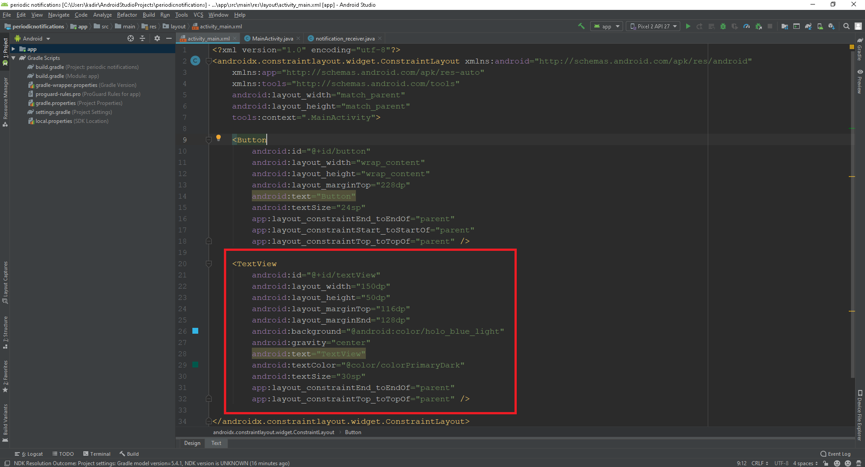Image resolution: width=865 pixels, height=467 pixels.
Task: Toggle the Resource Manager side button
Action: (x=5, y=101)
